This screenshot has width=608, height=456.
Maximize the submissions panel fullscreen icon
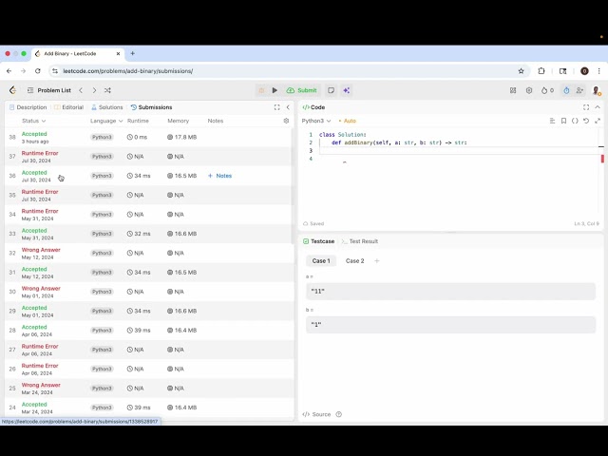pyautogui.click(x=276, y=107)
